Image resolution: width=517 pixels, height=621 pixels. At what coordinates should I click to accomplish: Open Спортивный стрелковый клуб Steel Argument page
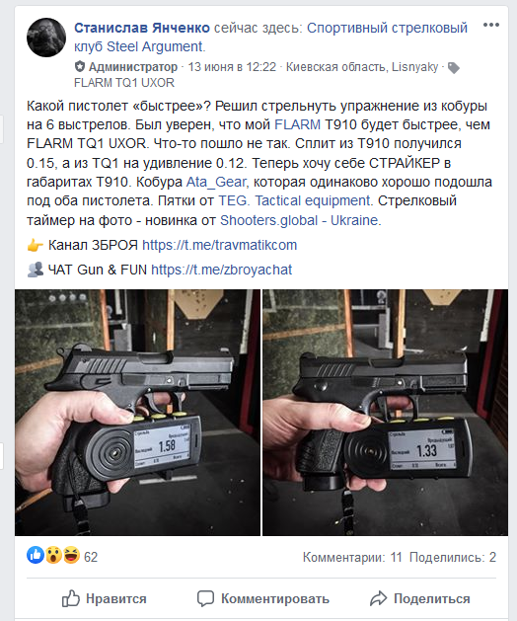(270, 38)
